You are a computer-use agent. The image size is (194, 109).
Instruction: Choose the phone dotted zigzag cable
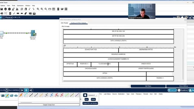click(46, 95)
